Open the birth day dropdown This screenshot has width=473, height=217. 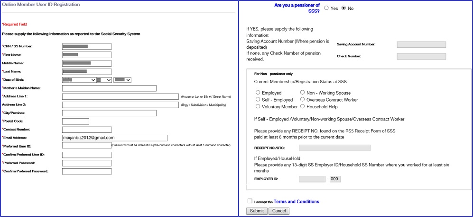[x=104, y=80]
